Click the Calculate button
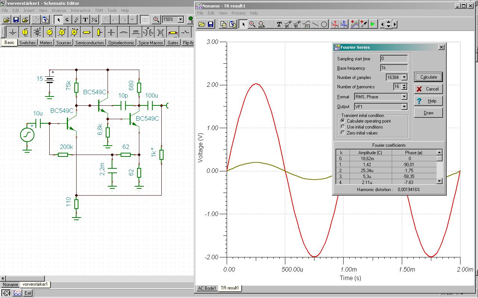This screenshot has height=298, width=478. 428,77
